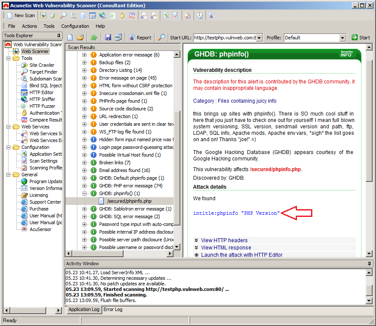
Task: Toggle the Tools Explorer pin
Action: (59, 36)
